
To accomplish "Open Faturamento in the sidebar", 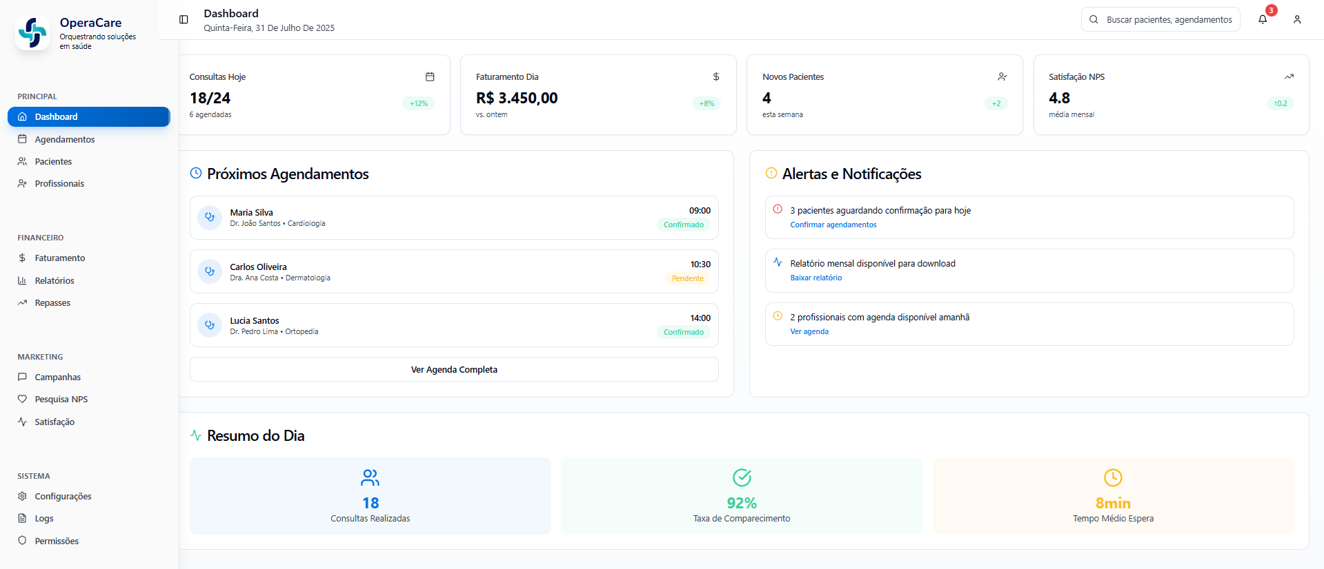I will [x=88, y=258].
